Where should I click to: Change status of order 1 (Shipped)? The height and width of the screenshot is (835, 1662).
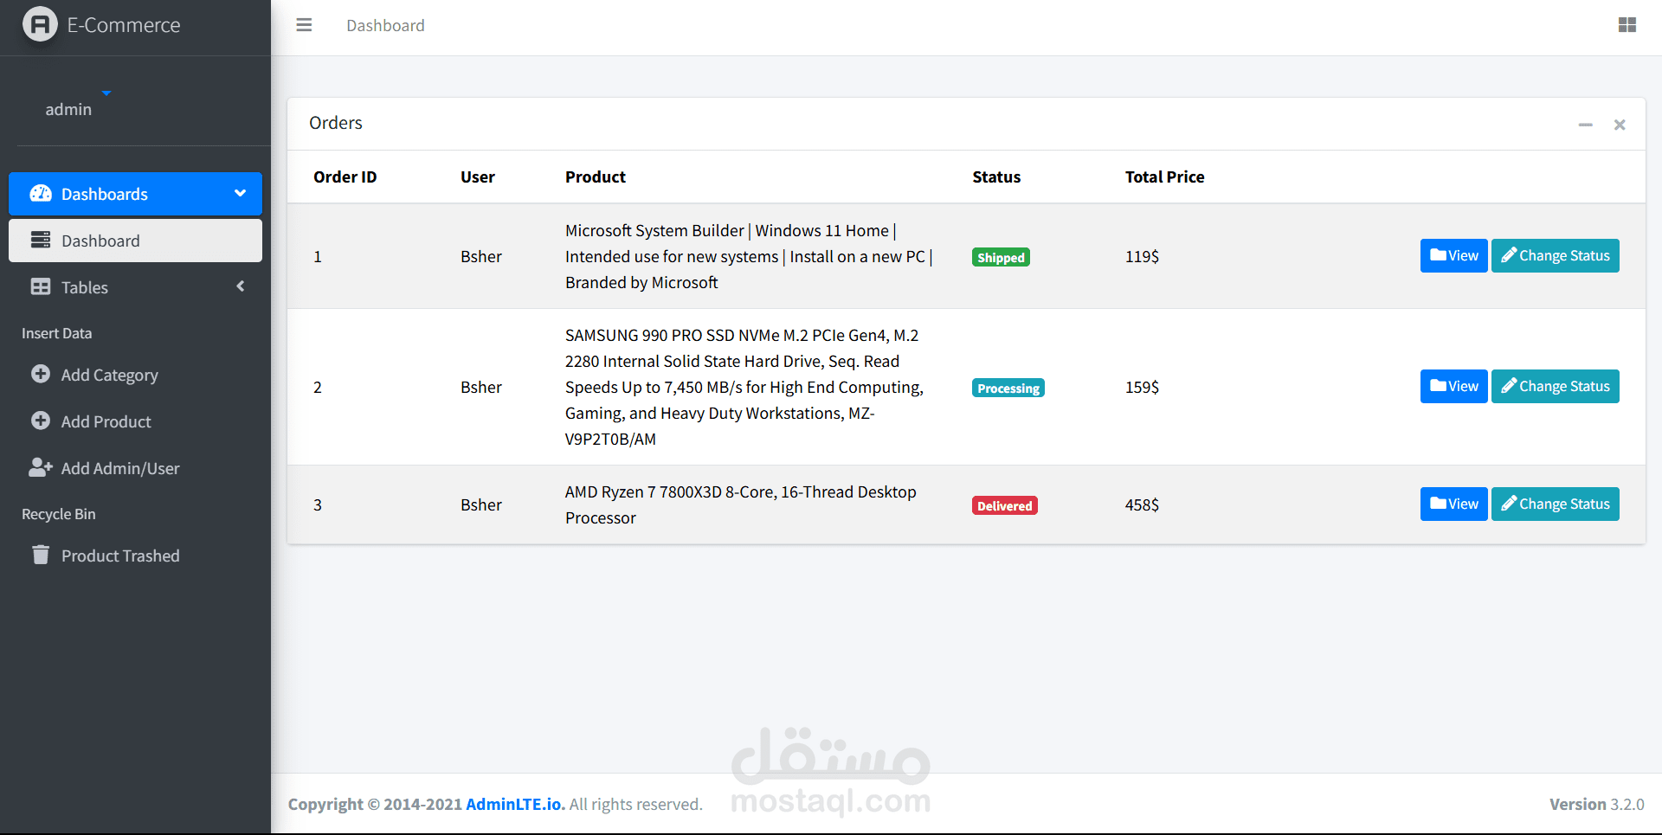[x=1555, y=255]
